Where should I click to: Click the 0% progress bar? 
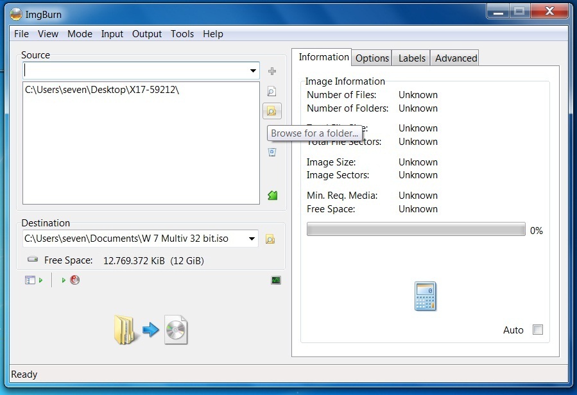click(416, 229)
